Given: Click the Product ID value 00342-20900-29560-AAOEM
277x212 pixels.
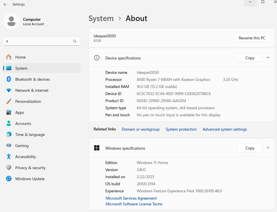Looking at the screenshot, I should [161, 101].
